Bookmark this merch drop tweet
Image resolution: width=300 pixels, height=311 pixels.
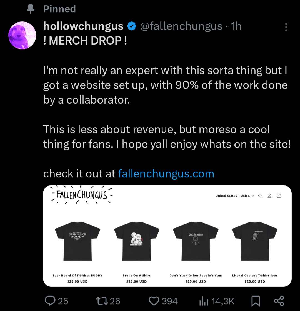pos(255,301)
